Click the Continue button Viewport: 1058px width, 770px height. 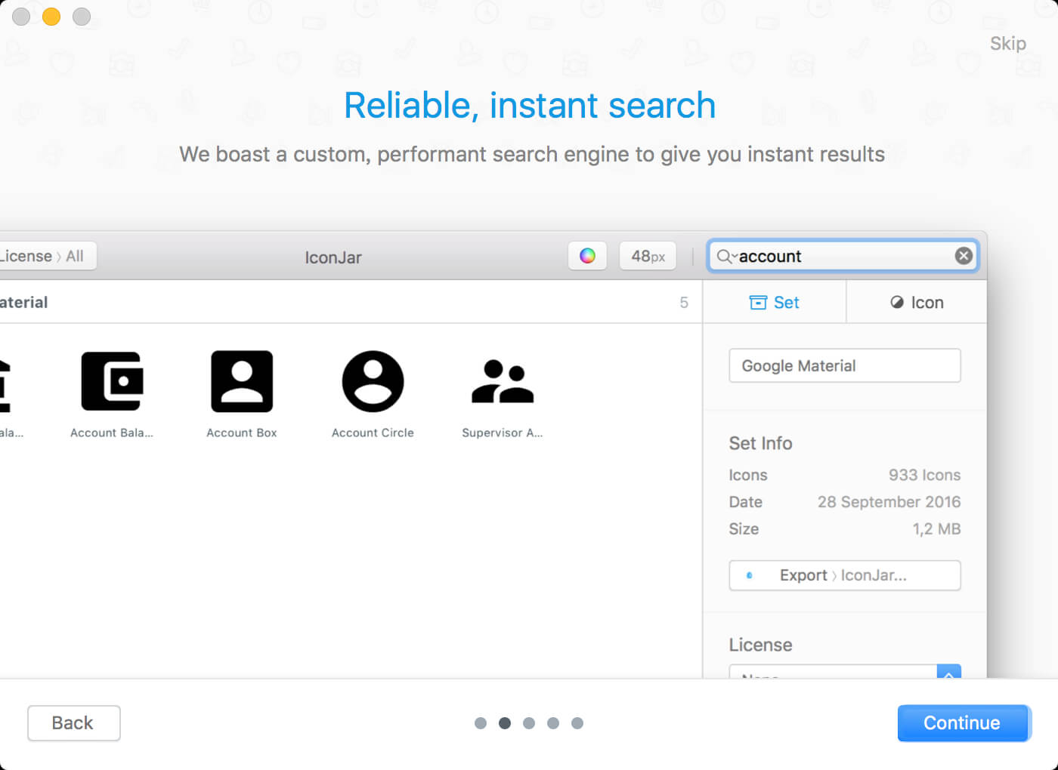tap(964, 723)
